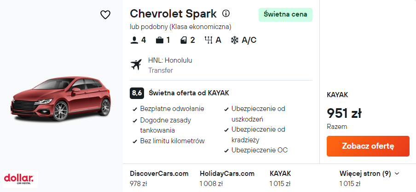
Task: Click the Chevrolet Spark car title
Action: pyautogui.click(x=173, y=13)
